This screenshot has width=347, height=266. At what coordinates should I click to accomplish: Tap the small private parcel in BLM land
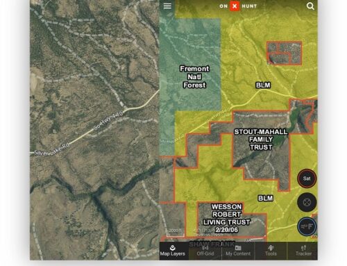[284, 53]
